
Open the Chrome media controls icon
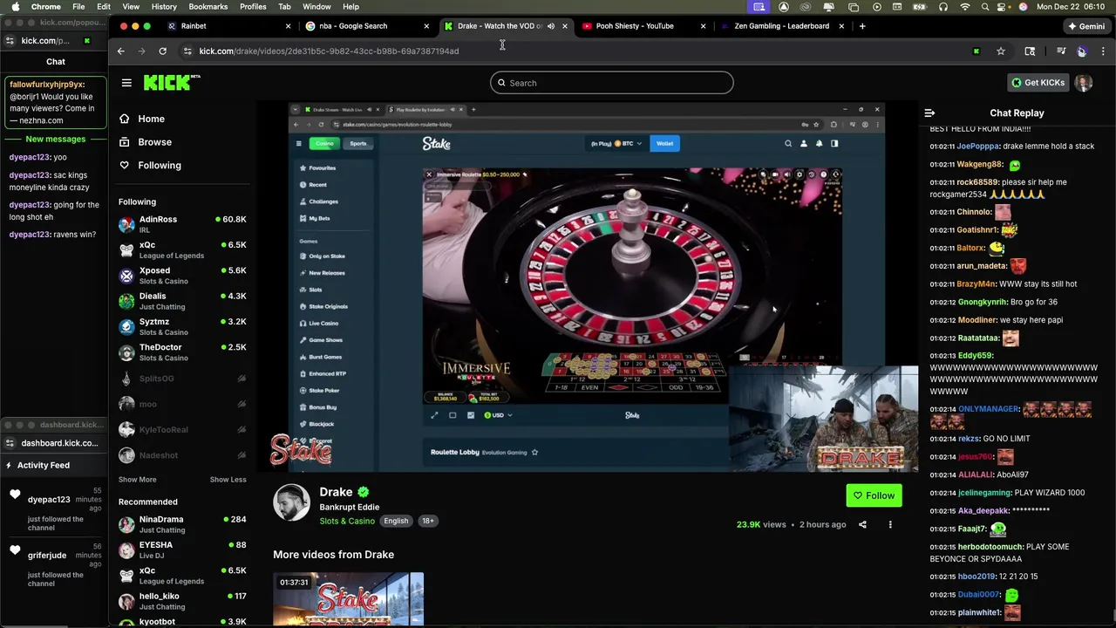tap(1061, 51)
